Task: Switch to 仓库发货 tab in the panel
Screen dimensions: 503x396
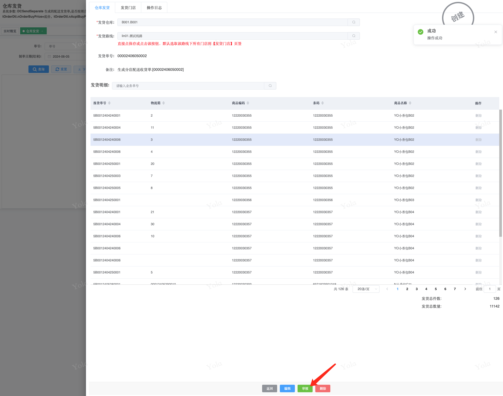Action: tap(102, 8)
